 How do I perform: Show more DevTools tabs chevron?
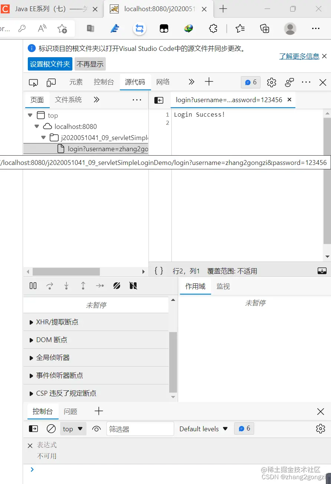pos(191,82)
